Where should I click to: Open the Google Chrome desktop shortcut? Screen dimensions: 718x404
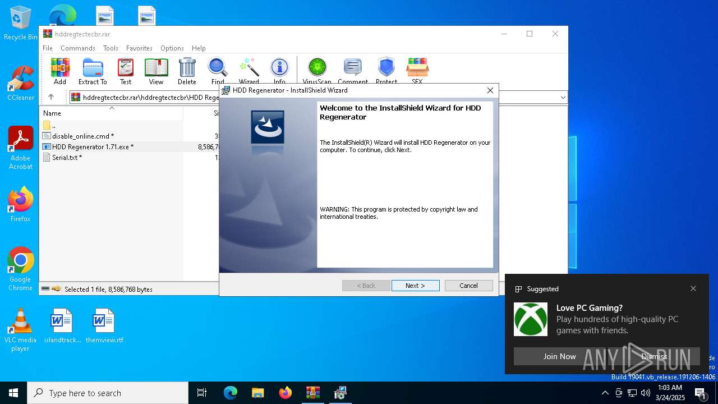(21, 269)
